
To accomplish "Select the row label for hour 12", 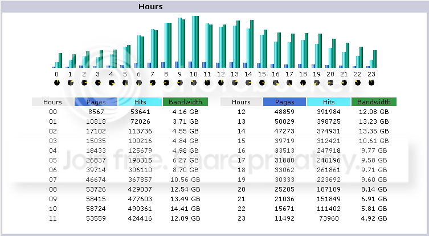I will [x=242, y=112].
